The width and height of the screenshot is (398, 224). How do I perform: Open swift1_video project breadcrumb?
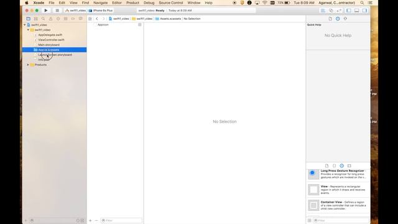[x=119, y=19]
